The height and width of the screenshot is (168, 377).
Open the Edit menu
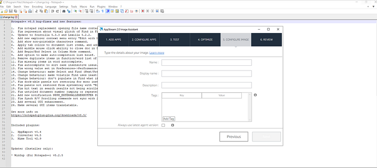point(9,7)
